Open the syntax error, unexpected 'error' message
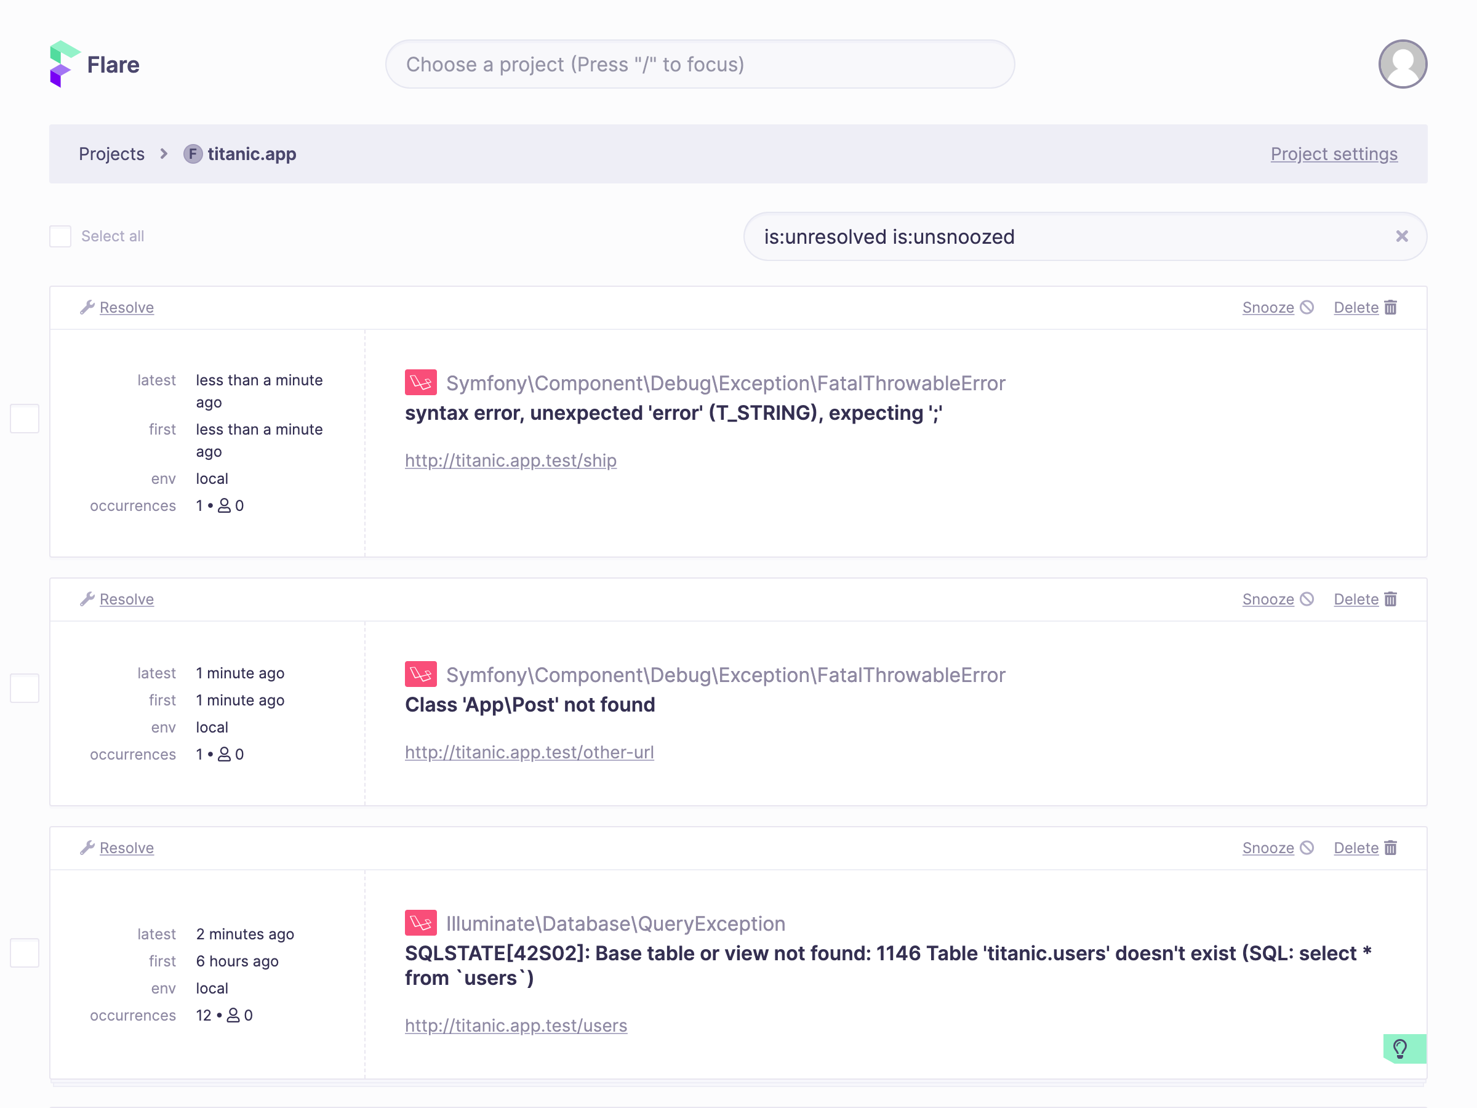The width and height of the screenshot is (1477, 1108). [674, 414]
